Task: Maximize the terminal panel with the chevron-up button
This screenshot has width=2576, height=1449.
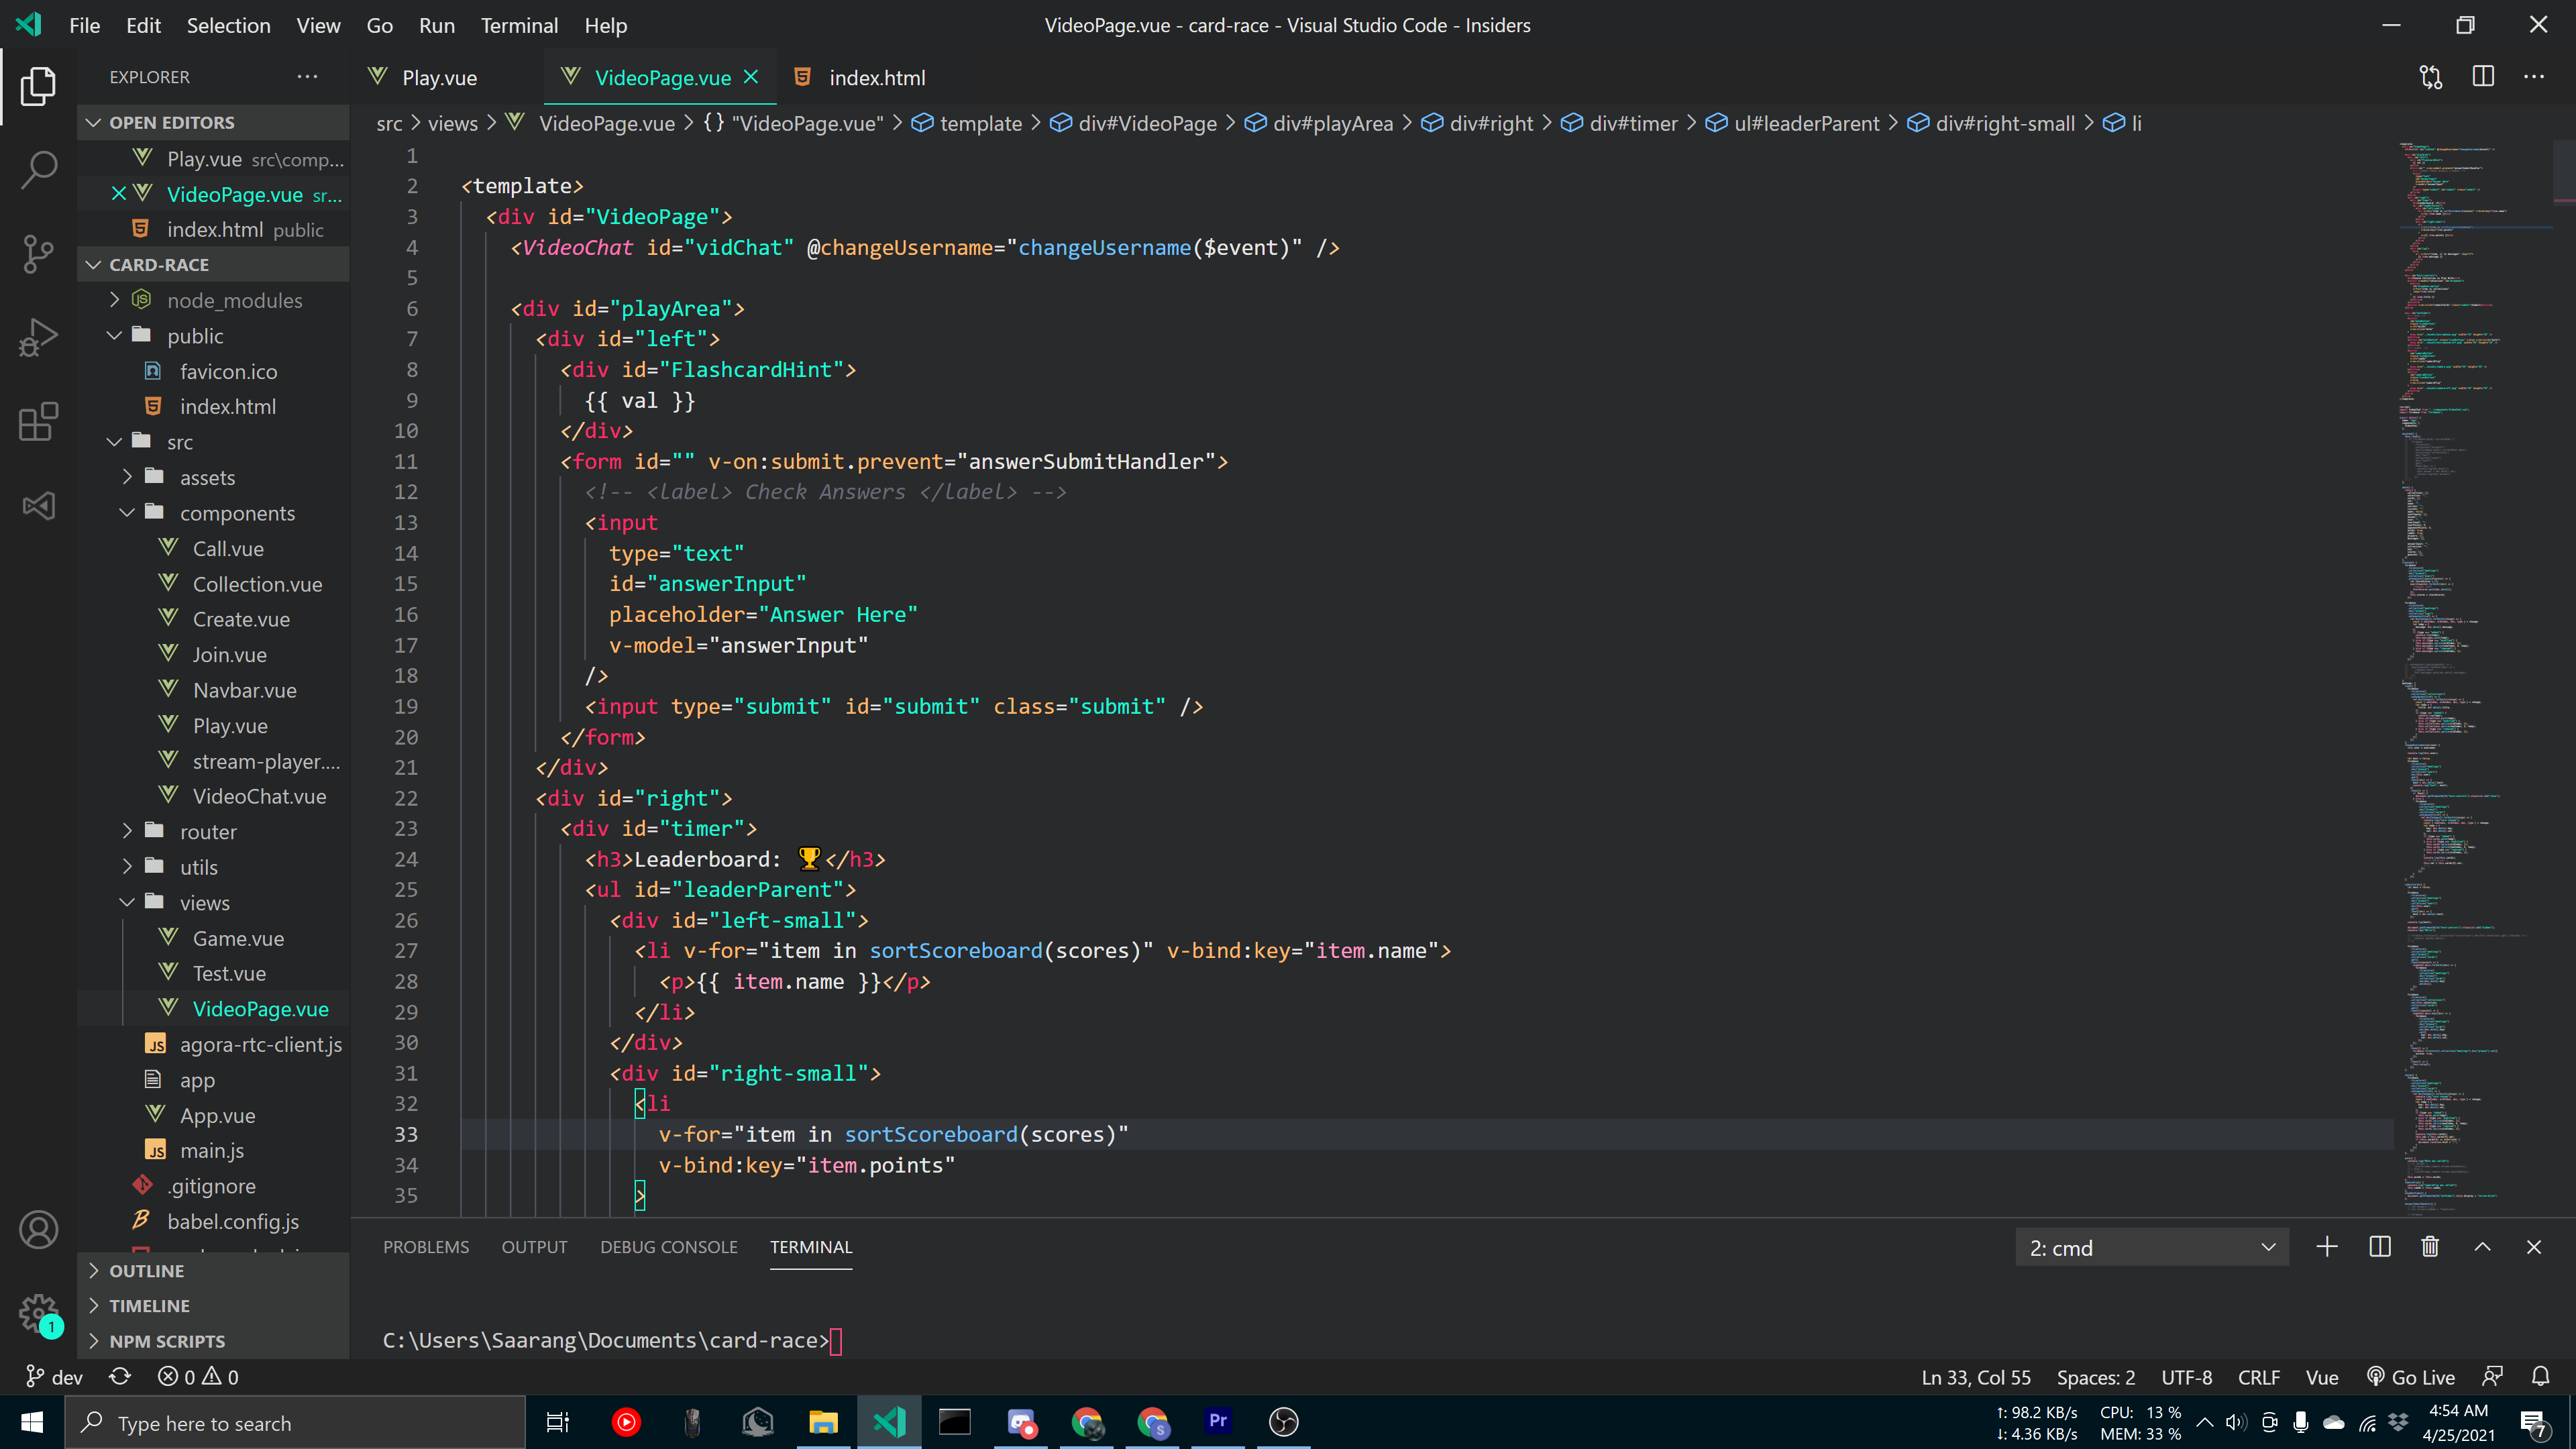Action: (x=2482, y=1247)
